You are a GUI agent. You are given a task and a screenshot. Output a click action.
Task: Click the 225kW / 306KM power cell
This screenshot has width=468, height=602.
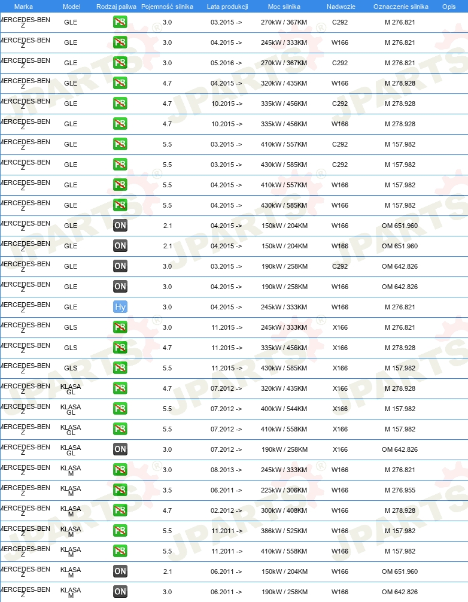(284, 490)
